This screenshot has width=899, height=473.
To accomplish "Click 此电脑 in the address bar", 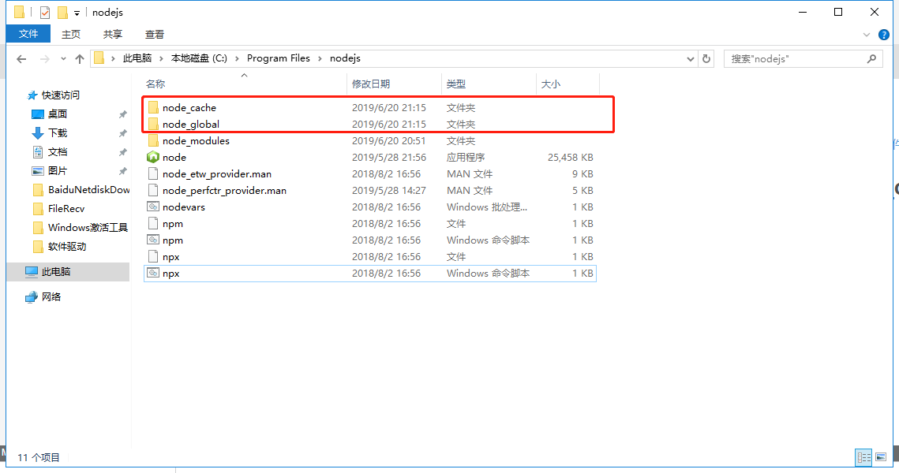I will point(137,58).
